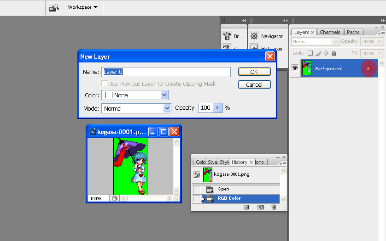This screenshot has width=386, height=241.
Task: Open the Brushes panel icon
Action: 227,36
